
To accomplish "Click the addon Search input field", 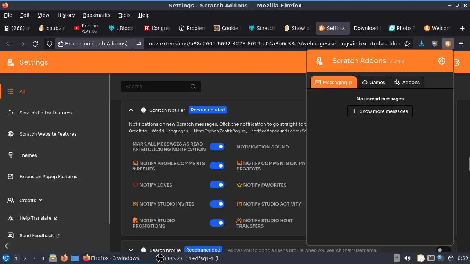I will pyautogui.click(x=161, y=87).
